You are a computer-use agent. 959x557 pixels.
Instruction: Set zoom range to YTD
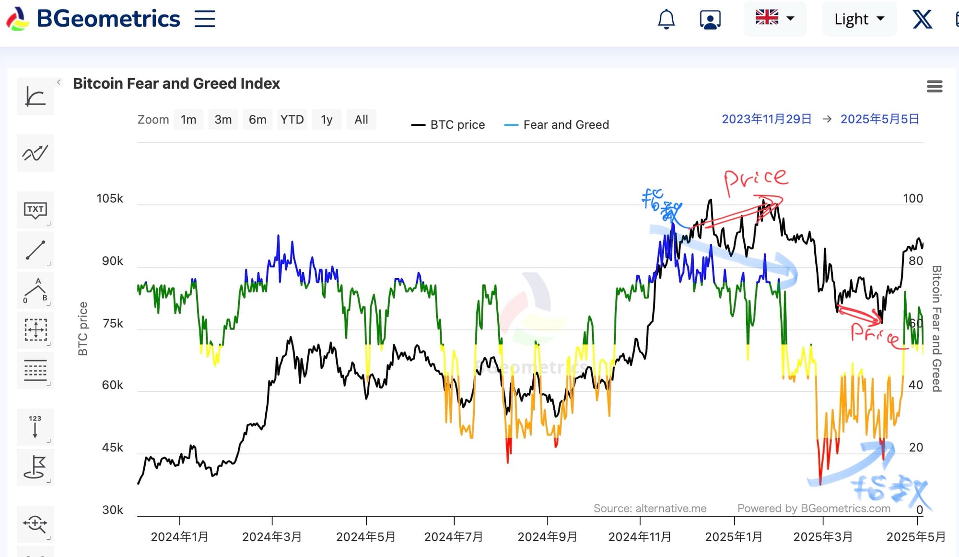point(292,120)
